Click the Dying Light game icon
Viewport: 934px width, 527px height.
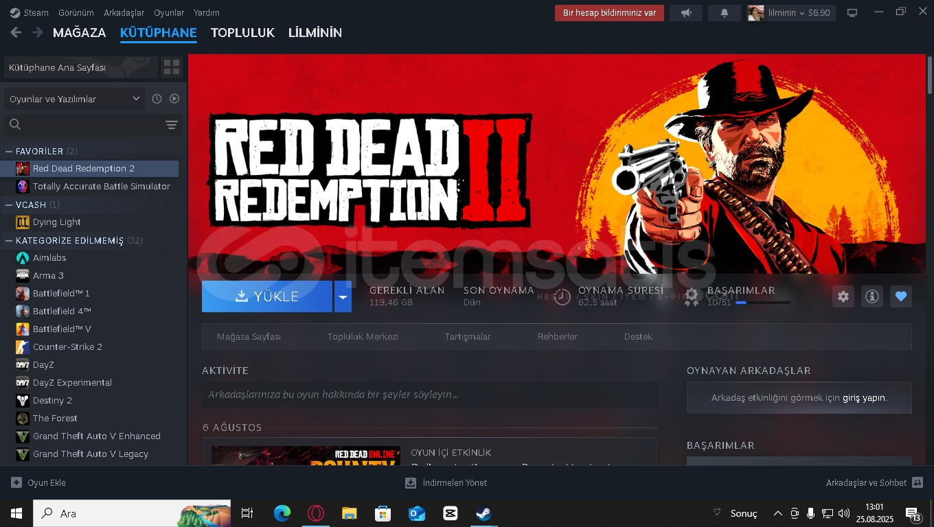(23, 222)
